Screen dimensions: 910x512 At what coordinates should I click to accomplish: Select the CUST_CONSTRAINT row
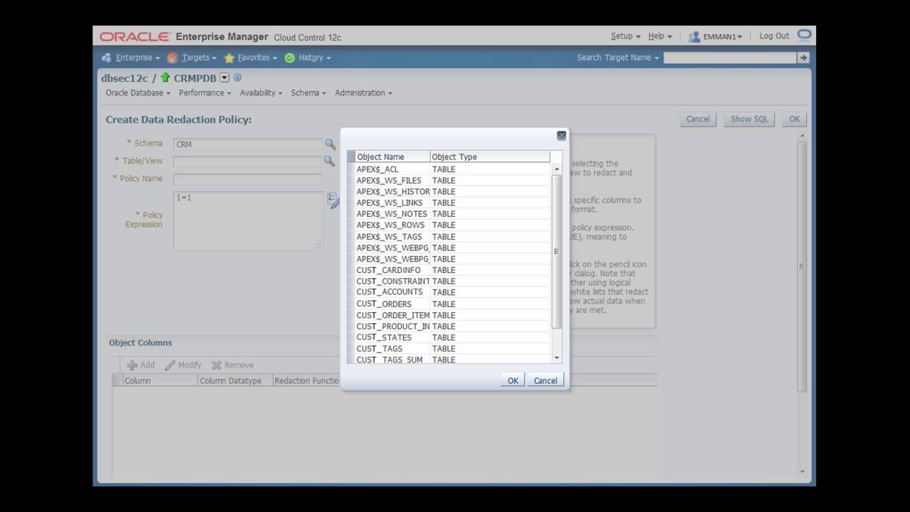(x=452, y=282)
